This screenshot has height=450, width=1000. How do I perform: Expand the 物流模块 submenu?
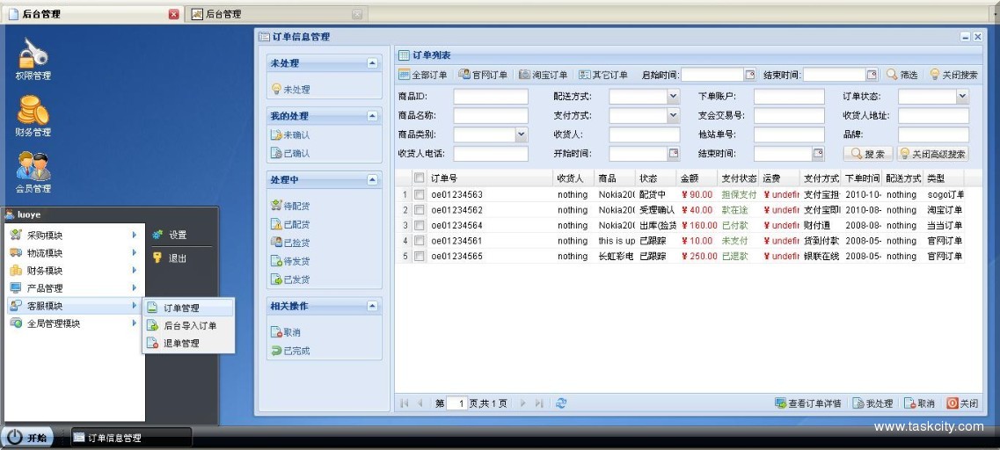tap(74, 252)
